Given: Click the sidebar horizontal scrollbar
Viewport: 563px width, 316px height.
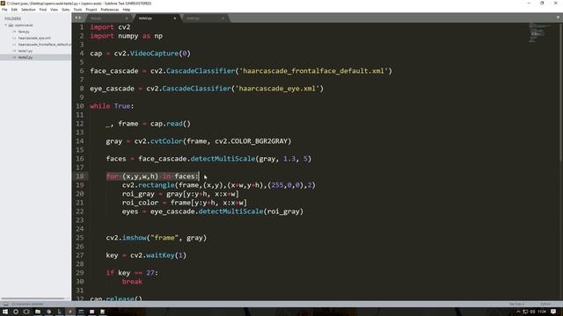Looking at the screenshot, I should pos(33,298).
